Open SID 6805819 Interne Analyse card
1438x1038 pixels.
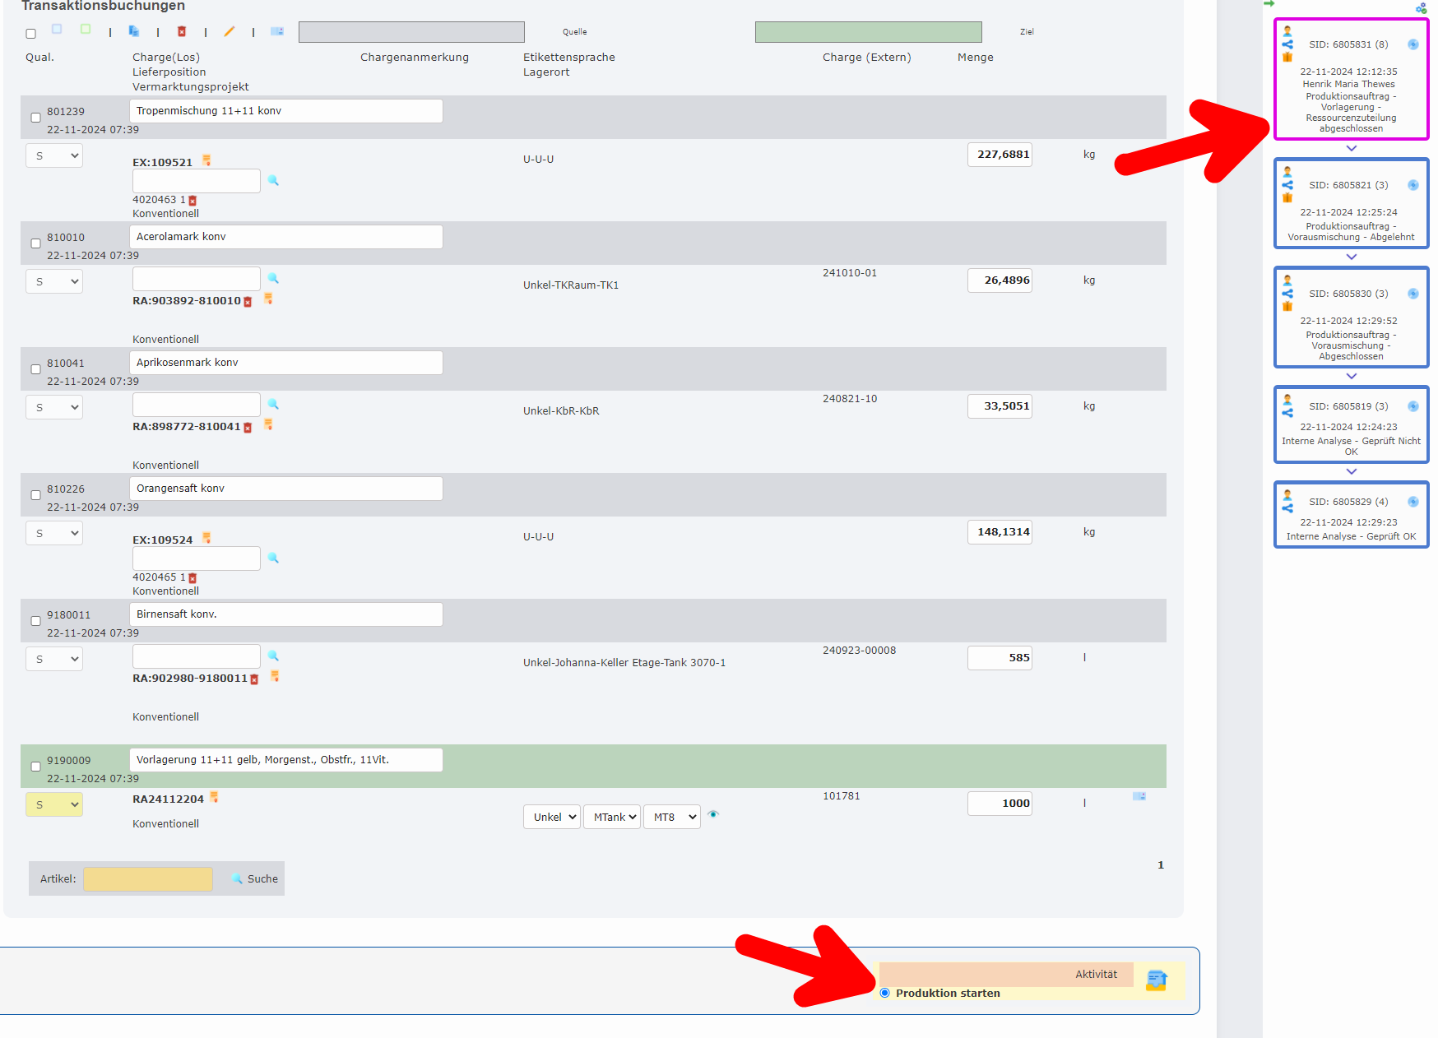point(1351,426)
